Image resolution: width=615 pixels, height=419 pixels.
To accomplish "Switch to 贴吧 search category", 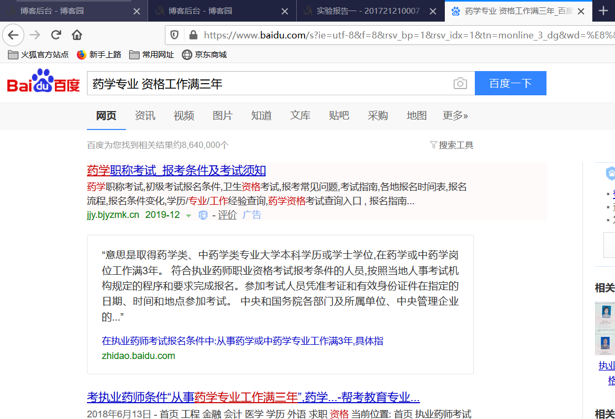I will point(339,115).
